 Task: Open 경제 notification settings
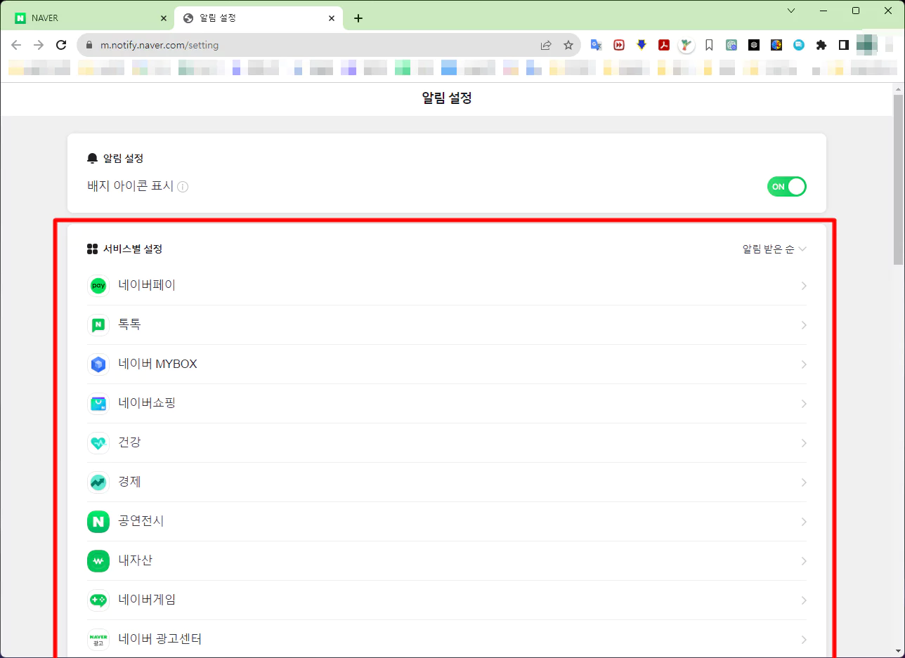click(447, 482)
